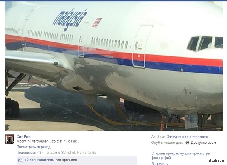Click the aircraft front door in photo
The height and width of the screenshot is (165, 227).
(143, 46)
